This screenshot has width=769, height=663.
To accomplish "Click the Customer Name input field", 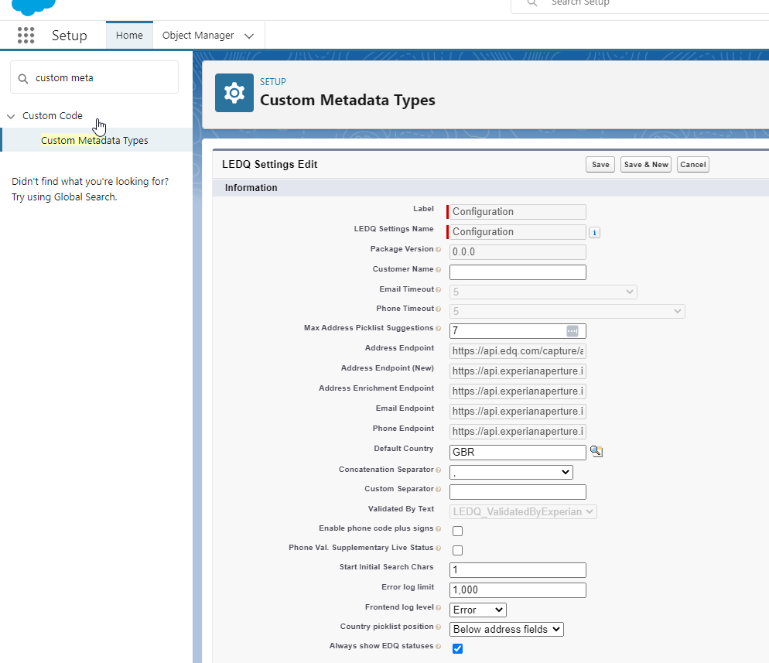I will pos(517,272).
